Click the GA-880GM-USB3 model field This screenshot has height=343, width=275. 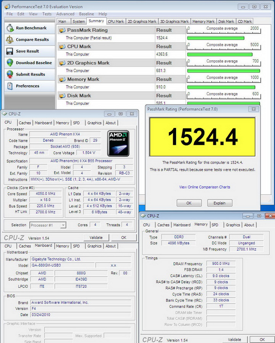(63, 265)
